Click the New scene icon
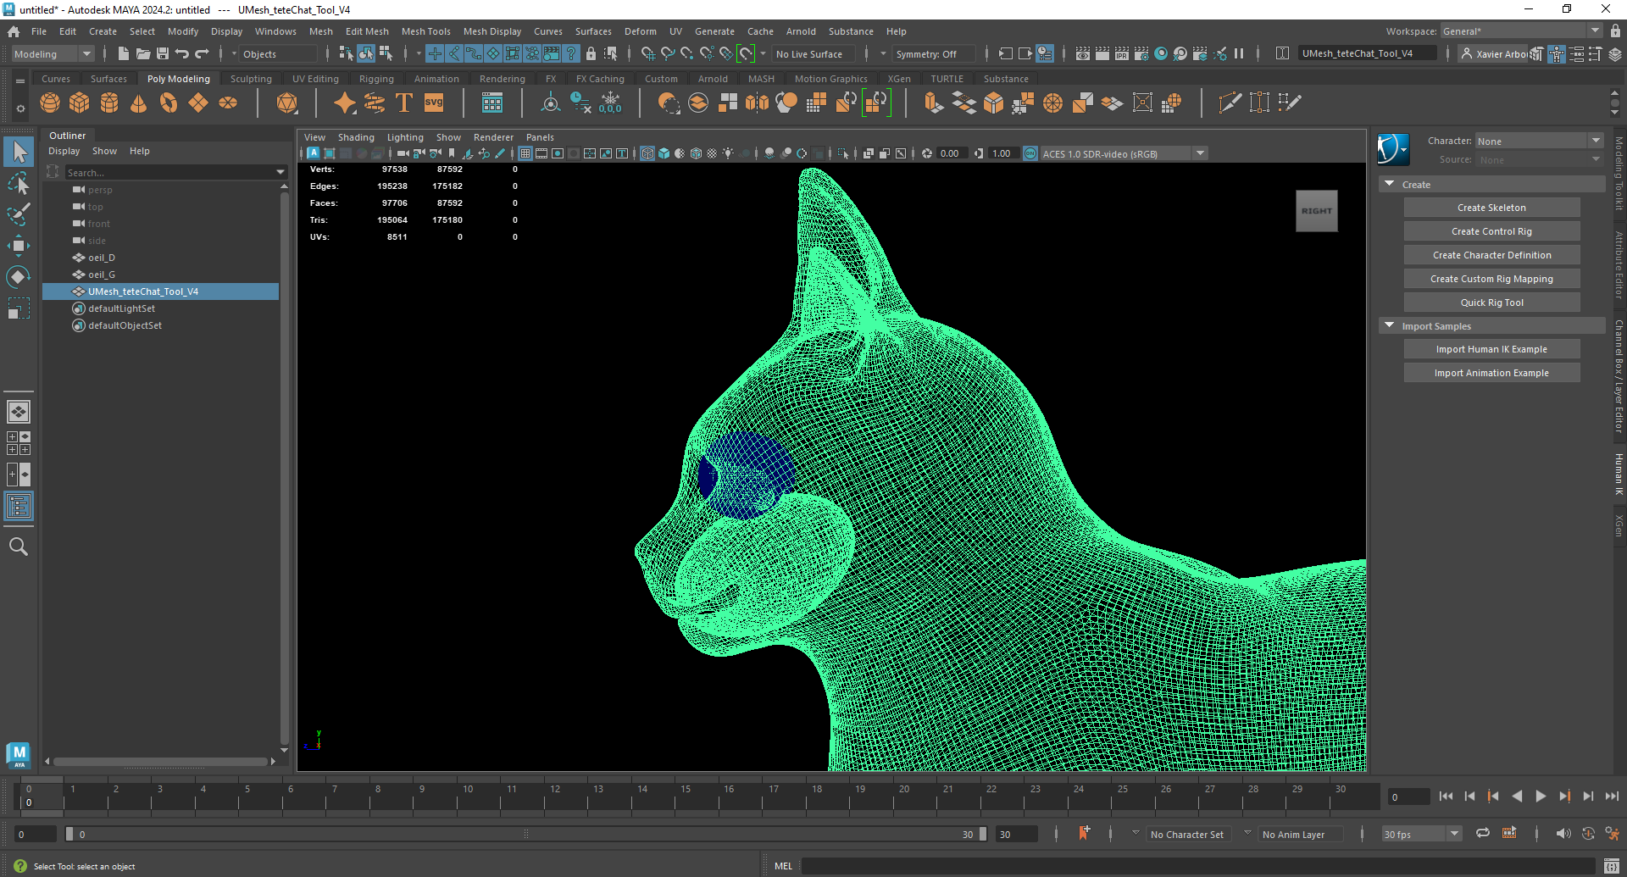Screen dimensions: 1627x877 tap(124, 53)
